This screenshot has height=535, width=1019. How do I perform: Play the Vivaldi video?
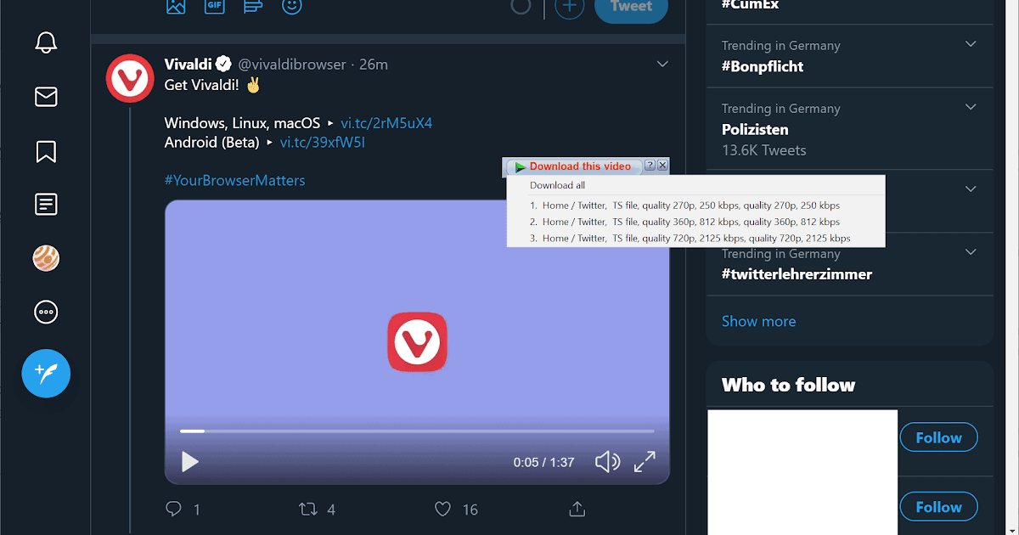(x=190, y=462)
